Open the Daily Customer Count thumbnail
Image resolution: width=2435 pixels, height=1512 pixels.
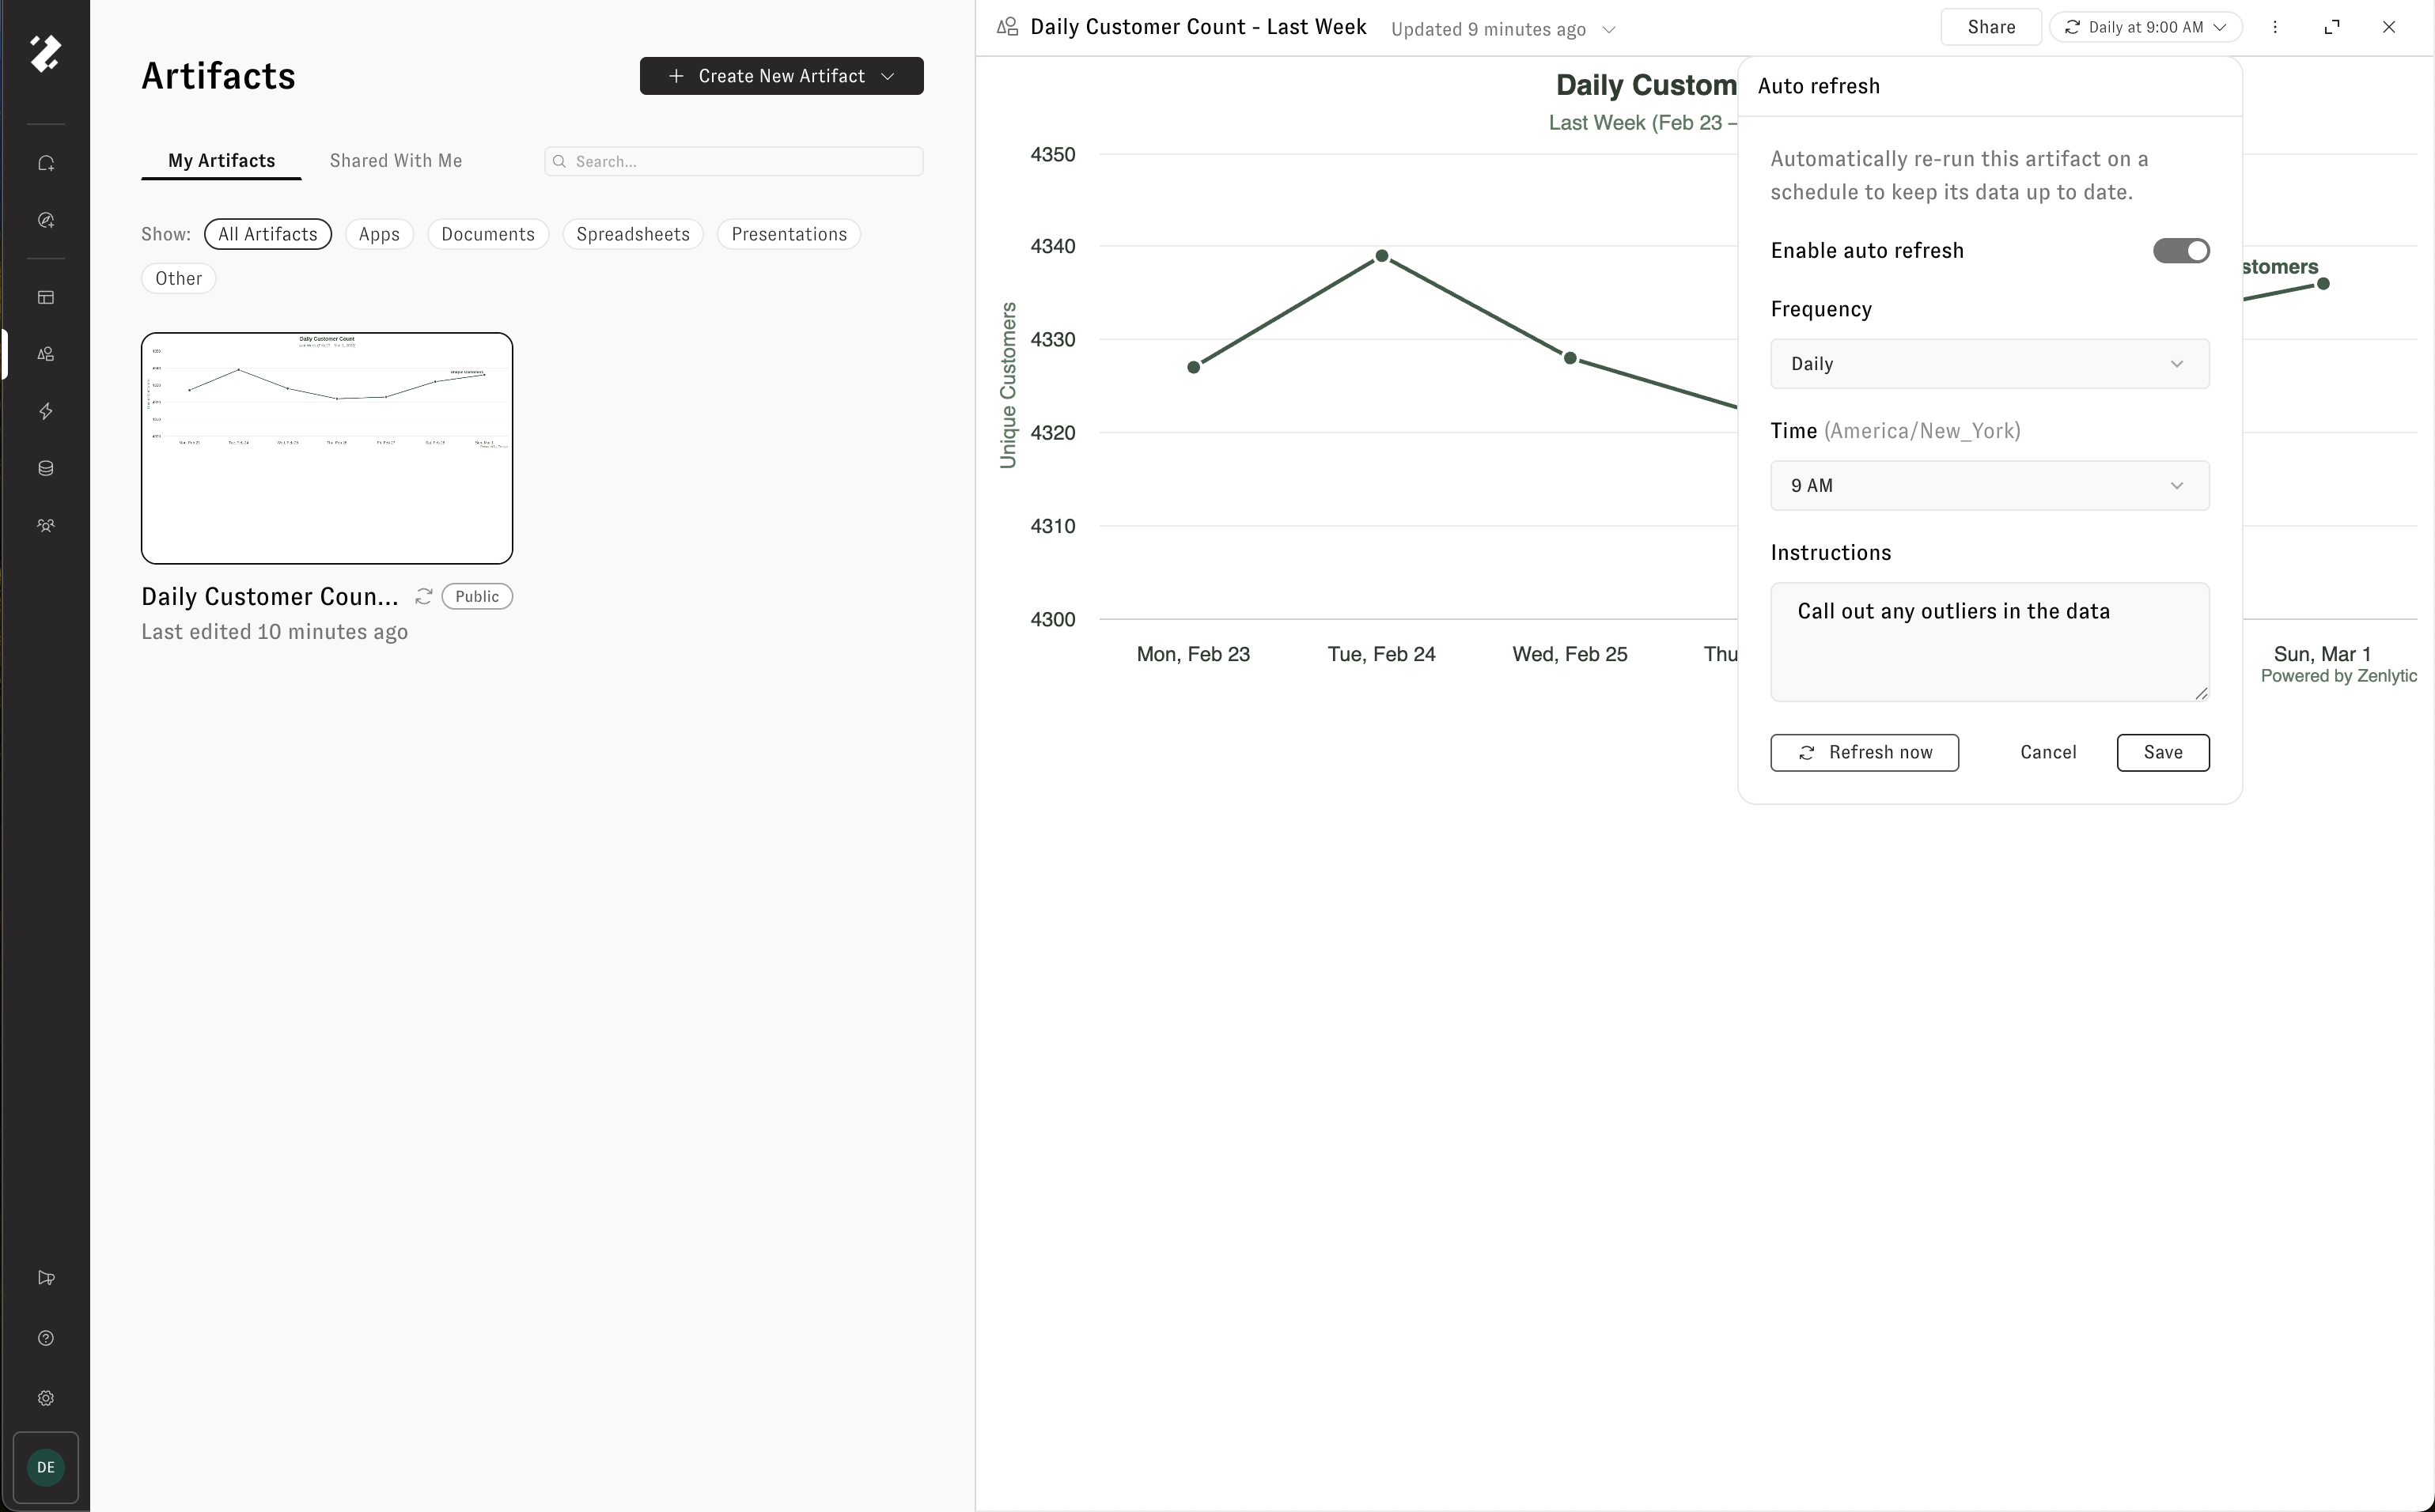pyautogui.click(x=328, y=448)
